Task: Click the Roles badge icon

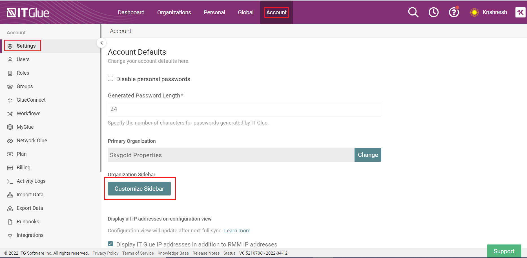Action: (x=10, y=73)
